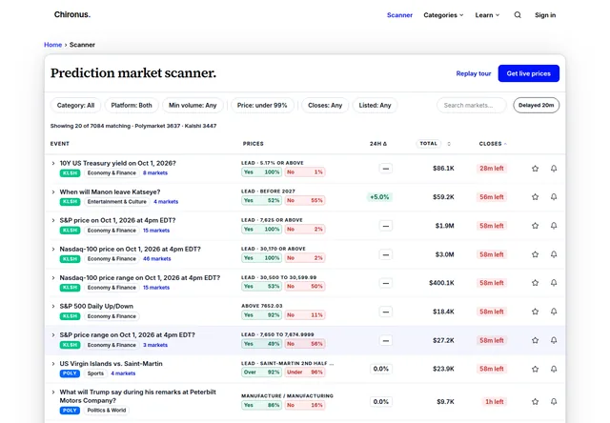Open the Listed: Any filter
The image size is (610, 423).
tap(375, 106)
